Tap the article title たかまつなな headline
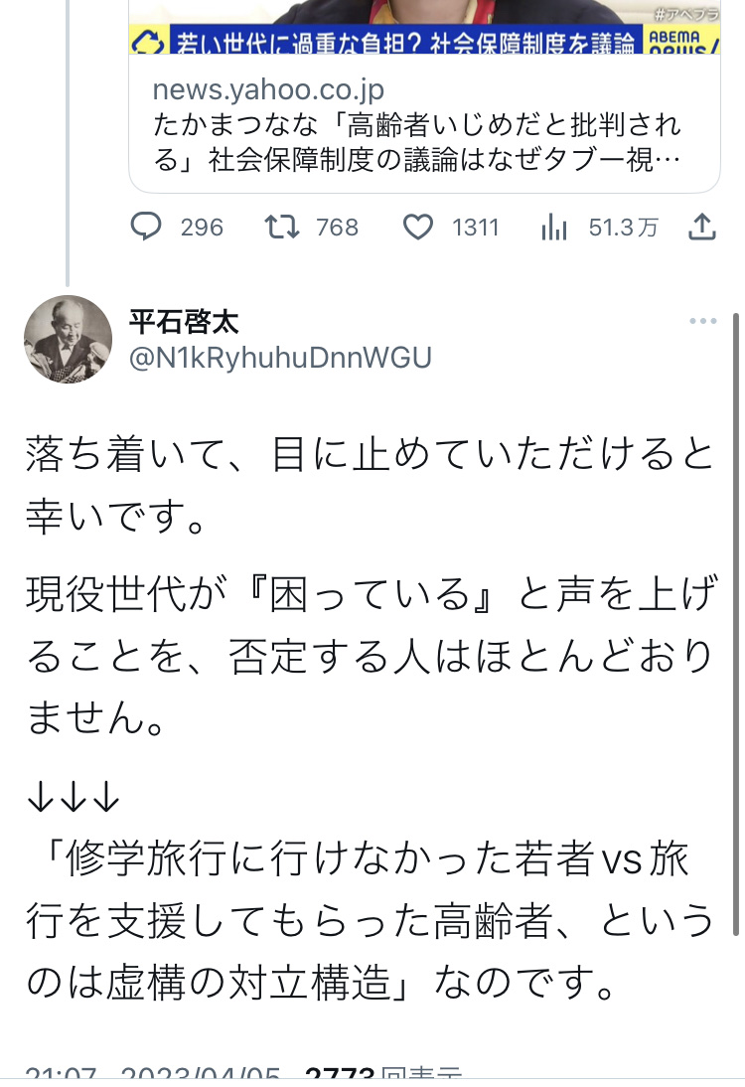This screenshot has height=1087, width=745. [417, 142]
